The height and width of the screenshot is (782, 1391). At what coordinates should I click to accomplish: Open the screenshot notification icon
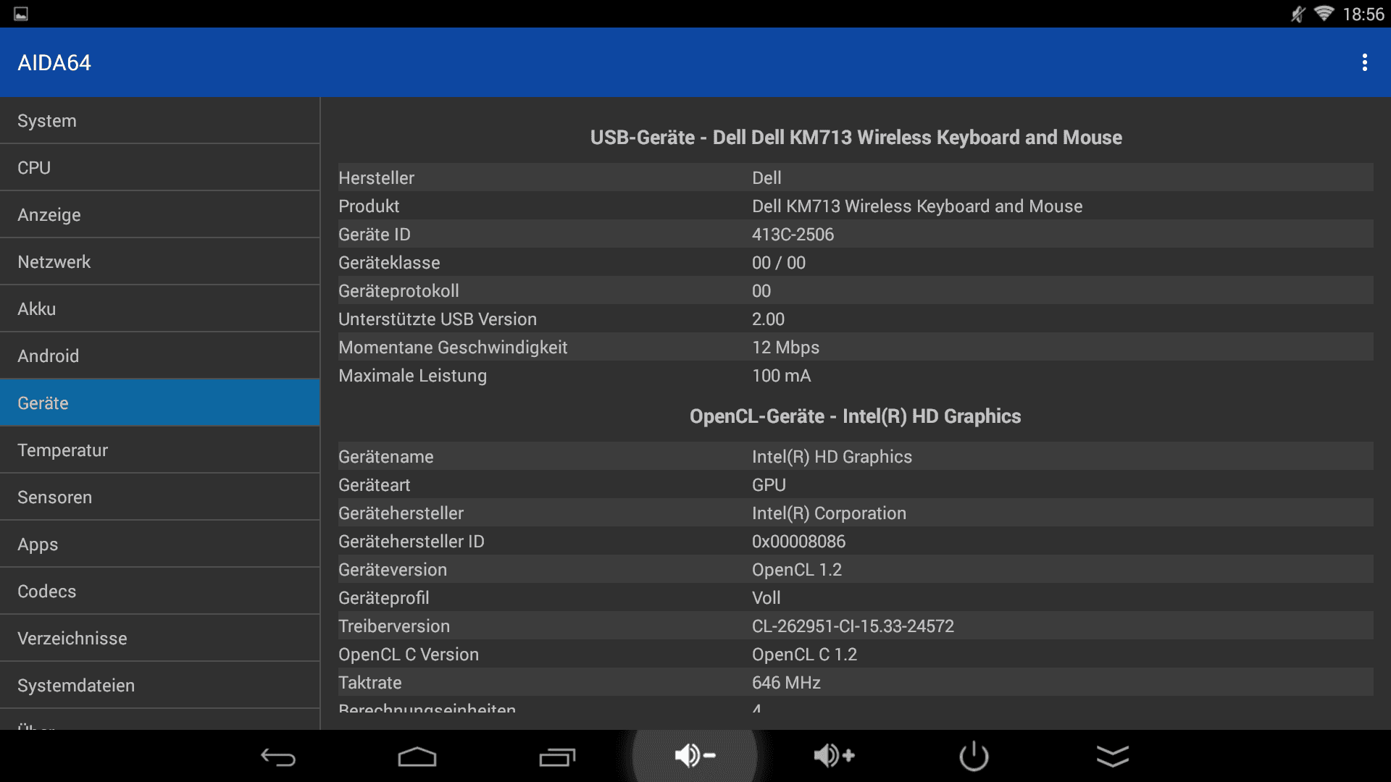pos(21,14)
